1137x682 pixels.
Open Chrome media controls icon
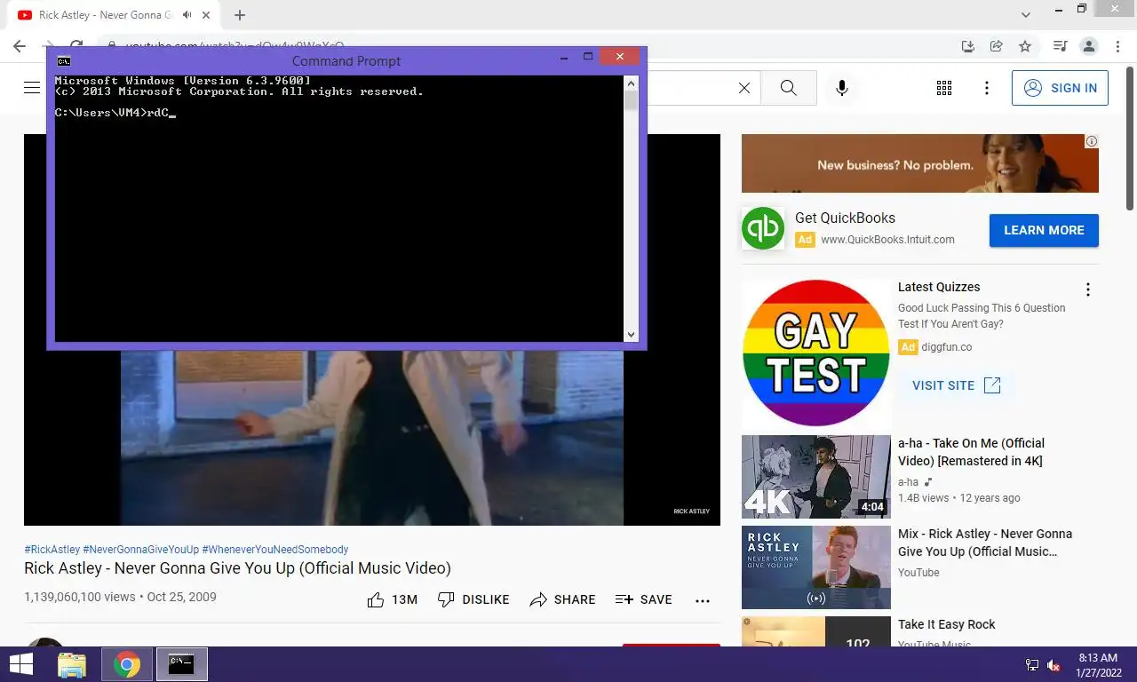1060,46
